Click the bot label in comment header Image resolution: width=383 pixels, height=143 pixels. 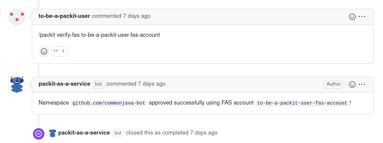[x=98, y=84]
